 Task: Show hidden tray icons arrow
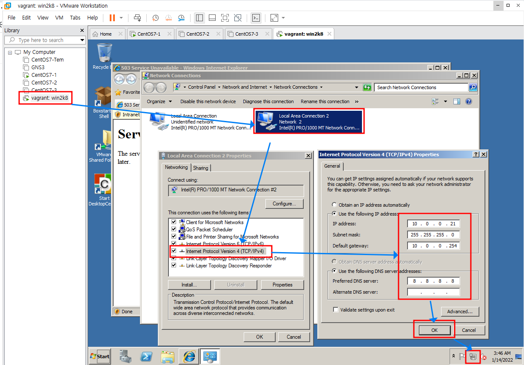click(453, 357)
